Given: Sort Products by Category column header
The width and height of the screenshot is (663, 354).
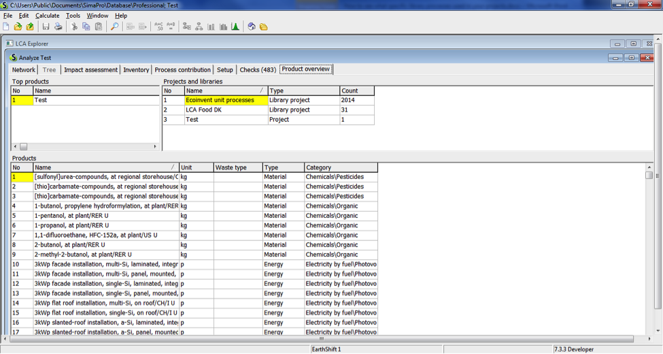Looking at the screenshot, I should pos(341,167).
